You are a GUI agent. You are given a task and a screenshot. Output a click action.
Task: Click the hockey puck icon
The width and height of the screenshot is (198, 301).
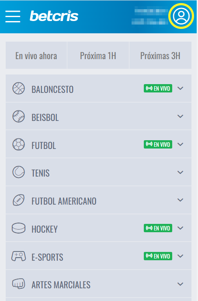(18, 228)
